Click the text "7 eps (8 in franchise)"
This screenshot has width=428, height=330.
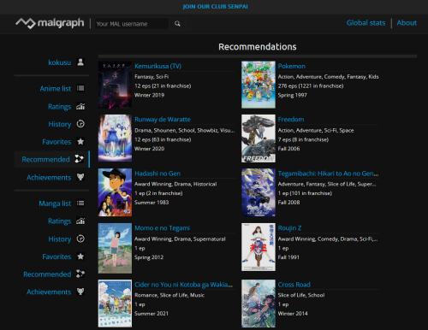click(303, 139)
